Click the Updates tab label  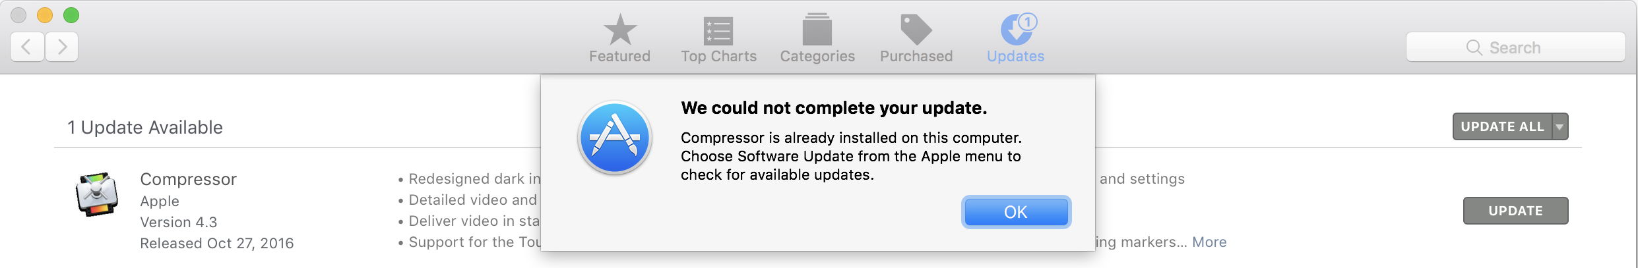tap(1015, 57)
